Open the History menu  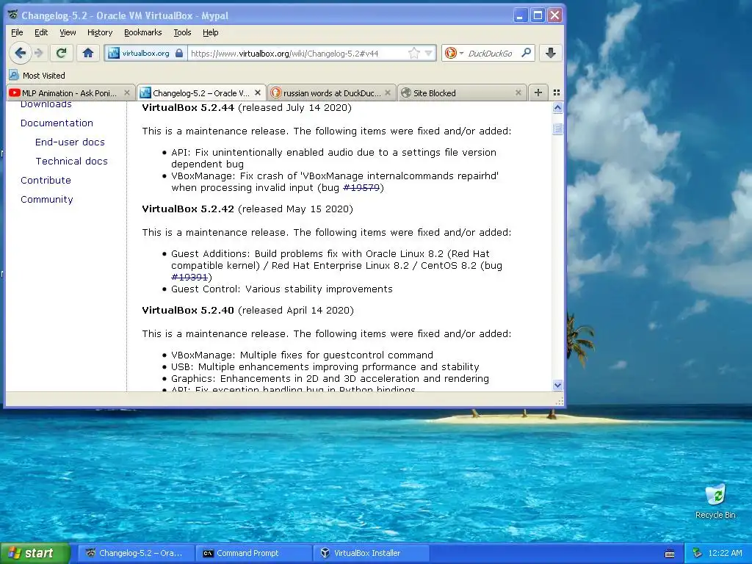click(x=100, y=32)
